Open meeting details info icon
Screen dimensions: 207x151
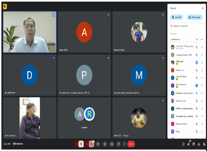pyautogui.click(x=184, y=144)
